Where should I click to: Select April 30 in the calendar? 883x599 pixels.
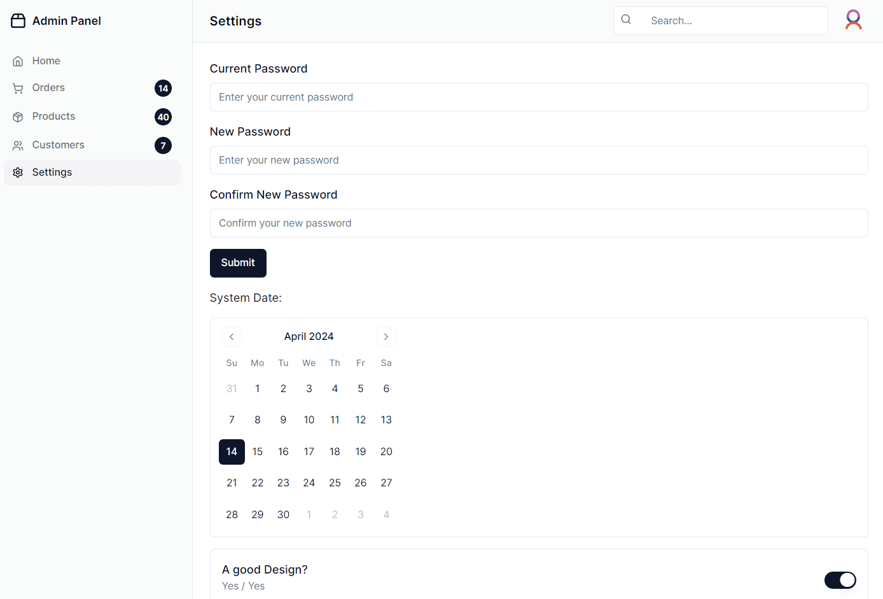[283, 515]
